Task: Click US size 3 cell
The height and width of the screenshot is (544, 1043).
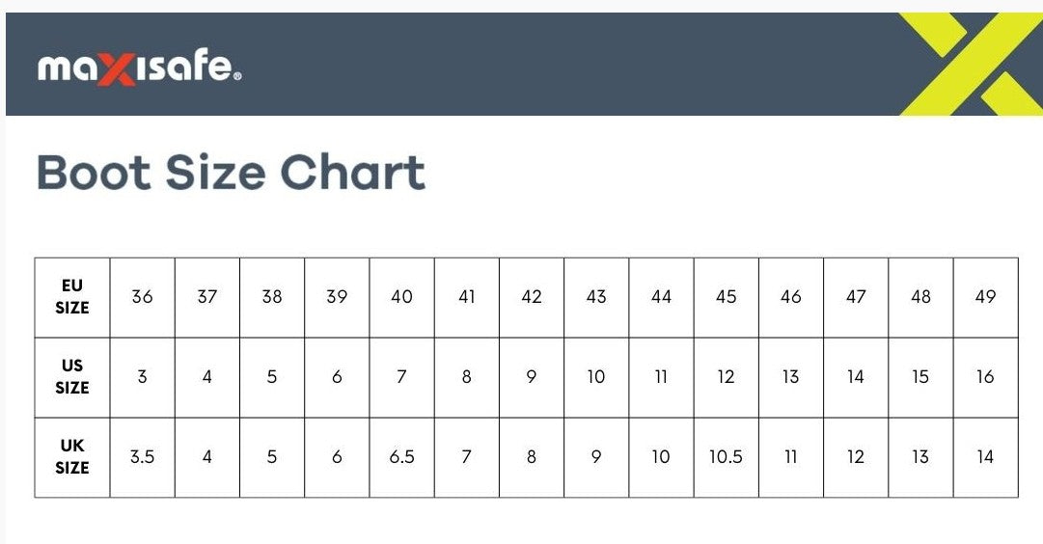Action: (143, 377)
